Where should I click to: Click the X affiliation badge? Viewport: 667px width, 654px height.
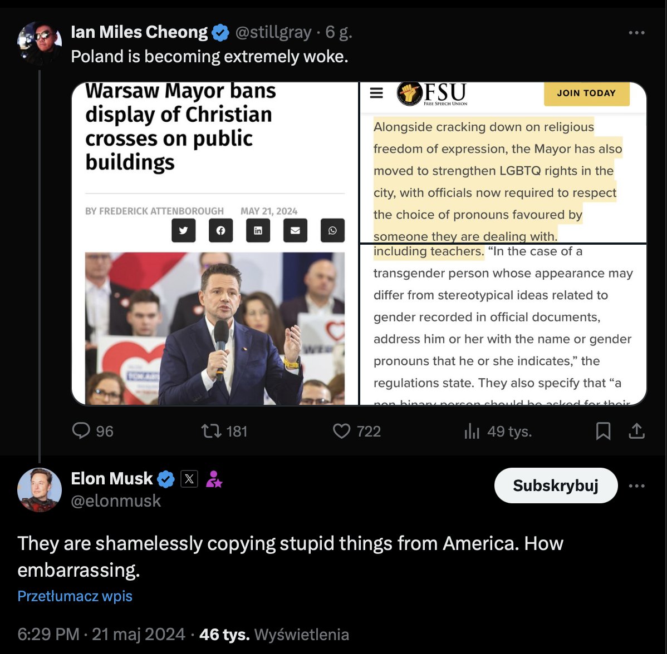(x=189, y=479)
